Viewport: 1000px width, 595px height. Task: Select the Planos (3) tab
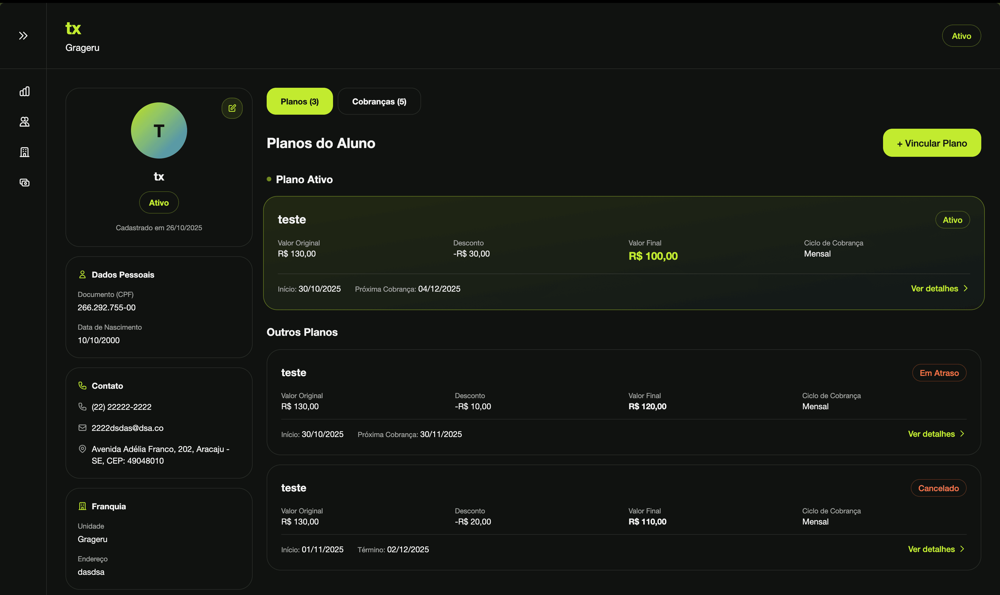[299, 102]
